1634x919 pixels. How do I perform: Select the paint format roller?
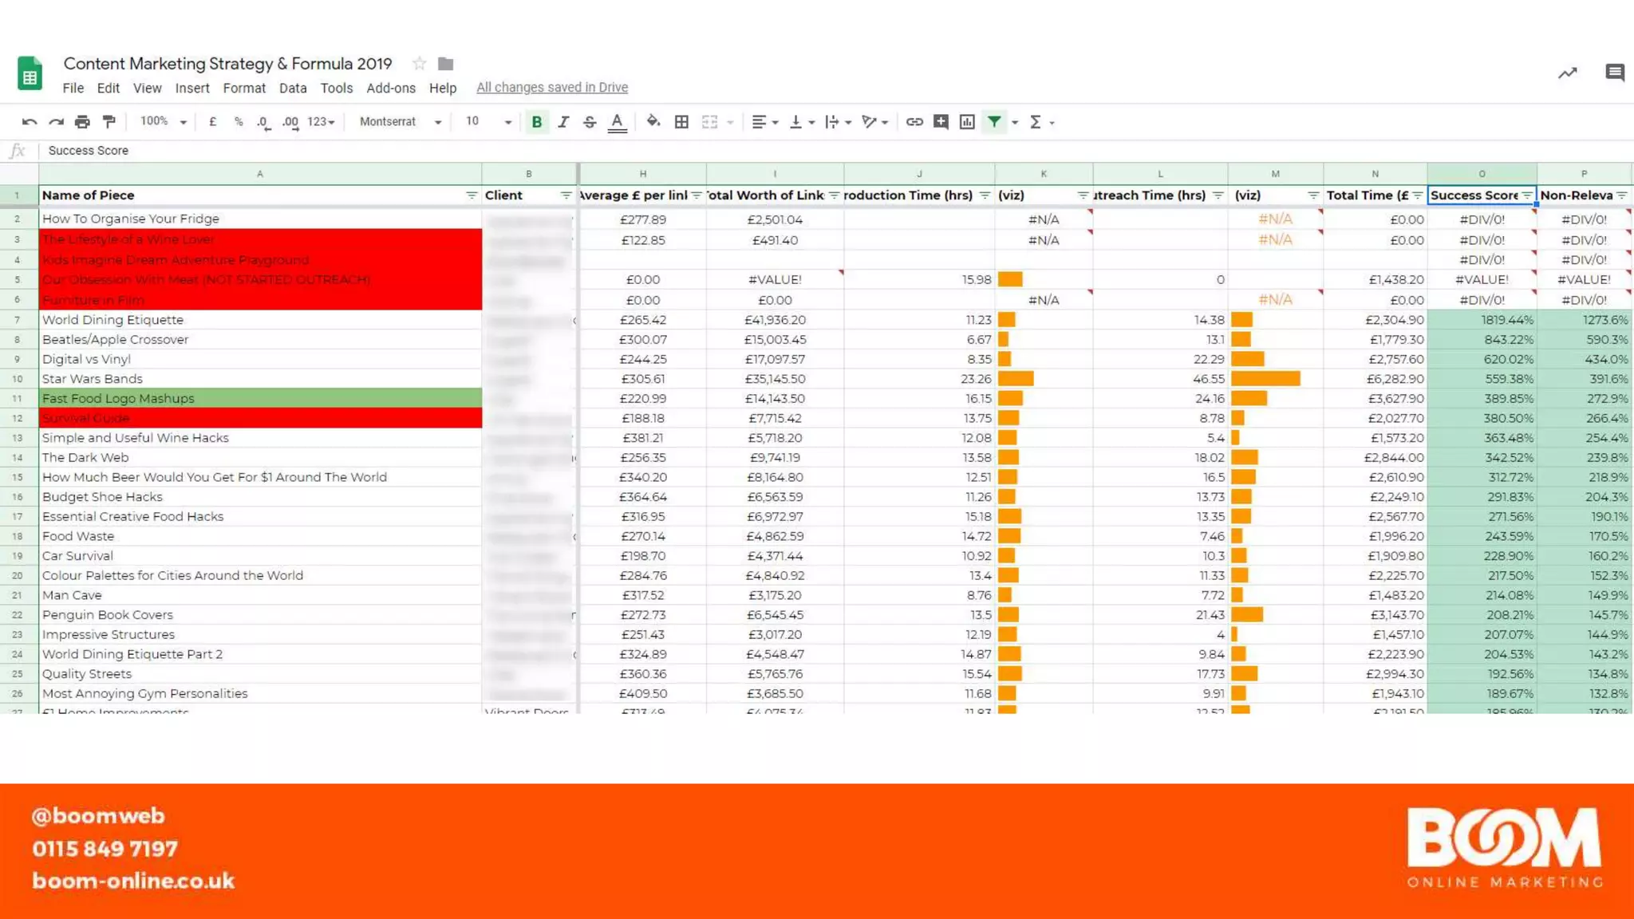click(109, 122)
